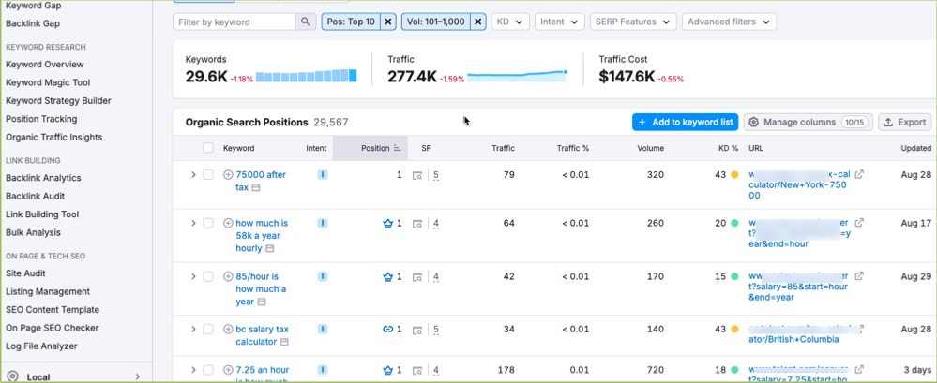937x383 pixels.
Task: Open external URL icon for 85/hour row
Action: click(859, 276)
